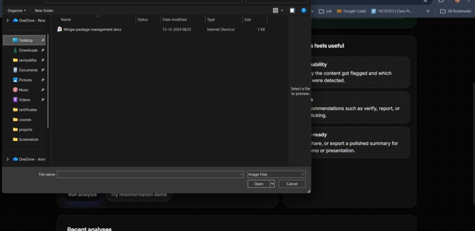
Task: Click Try misinformation demo on the webpage
Action: point(138,194)
